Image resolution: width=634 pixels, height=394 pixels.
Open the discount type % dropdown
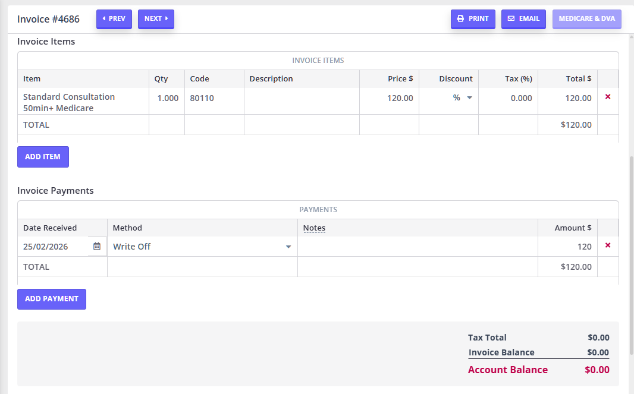[463, 98]
